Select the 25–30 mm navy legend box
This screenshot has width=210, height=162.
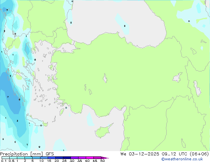[x=67, y=158]
